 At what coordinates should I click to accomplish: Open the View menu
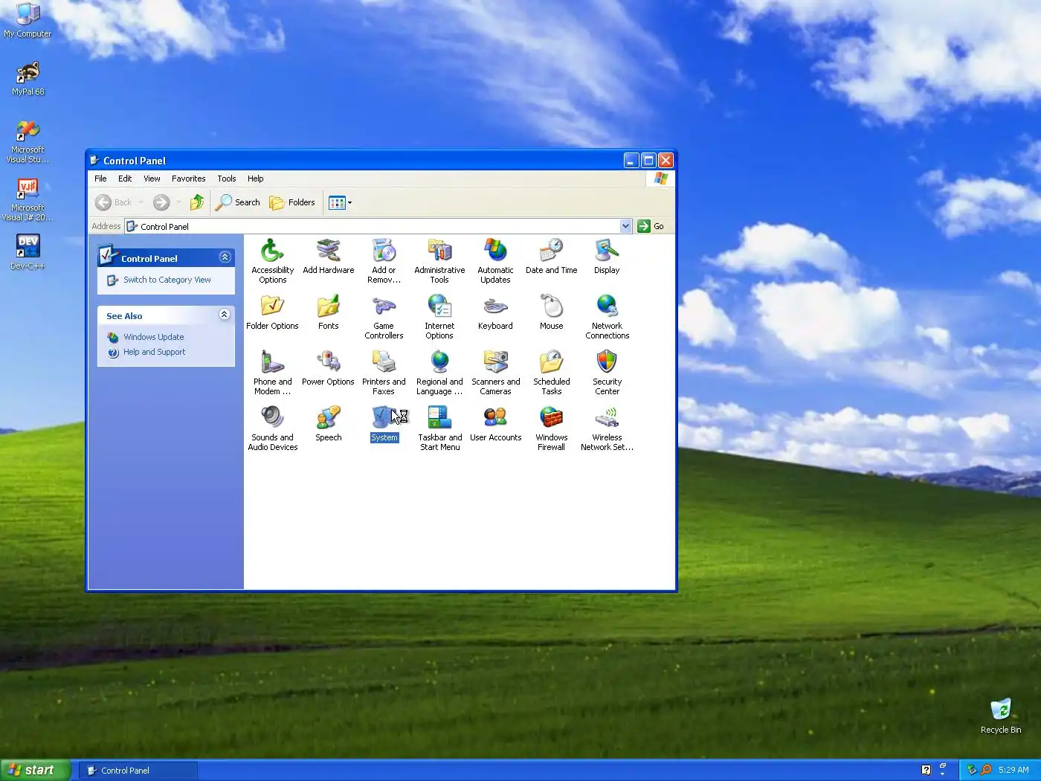tap(152, 179)
